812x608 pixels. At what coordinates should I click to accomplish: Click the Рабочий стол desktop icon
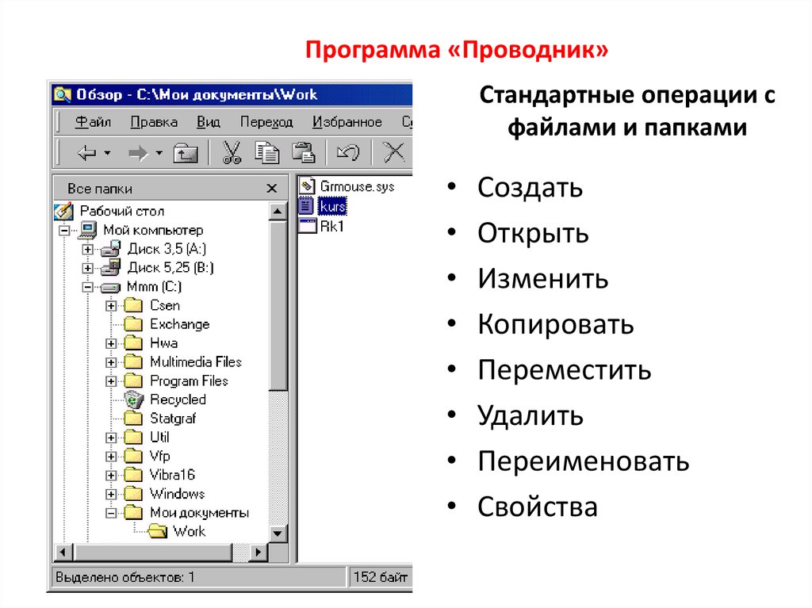point(63,212)
